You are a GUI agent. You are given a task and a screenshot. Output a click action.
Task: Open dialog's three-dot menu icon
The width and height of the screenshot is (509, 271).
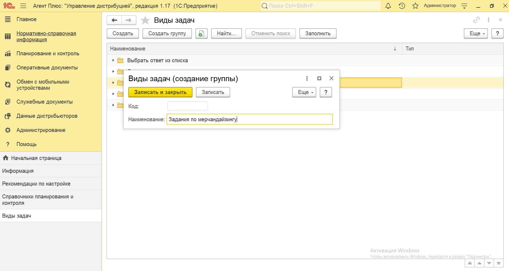tap(307, 78)
